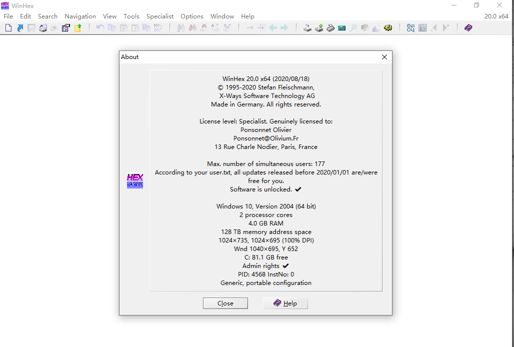This screenshot has width=514, height=347.
Task: Click the Help button in About dialog
Action: [x=285, y=303]
